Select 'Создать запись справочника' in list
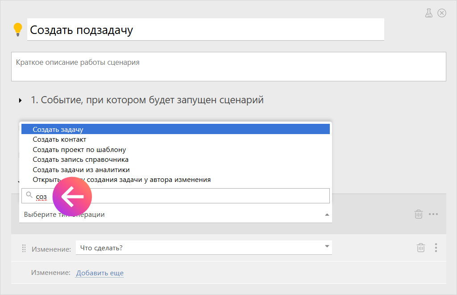The image size is (457, 295). click(x=80, y=160)
